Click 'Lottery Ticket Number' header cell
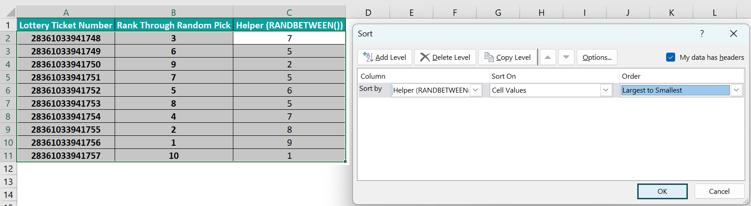The width and height of the screenshot is (751, 206). click(66, 25)
